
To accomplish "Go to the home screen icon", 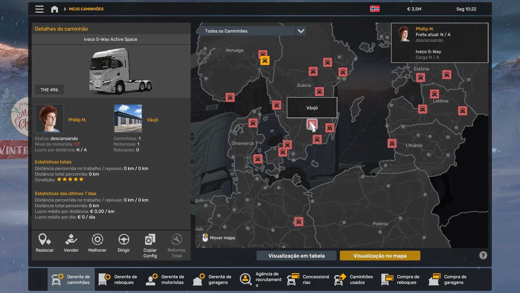I will pyautogui.click(x=54, y=9).
